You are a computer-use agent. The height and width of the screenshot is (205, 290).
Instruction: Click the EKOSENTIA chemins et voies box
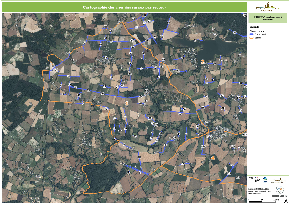(x=268, y=18)
